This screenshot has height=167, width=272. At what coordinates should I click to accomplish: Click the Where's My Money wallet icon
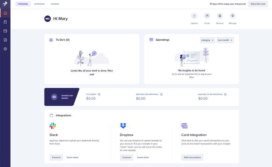tap(54, 97)
